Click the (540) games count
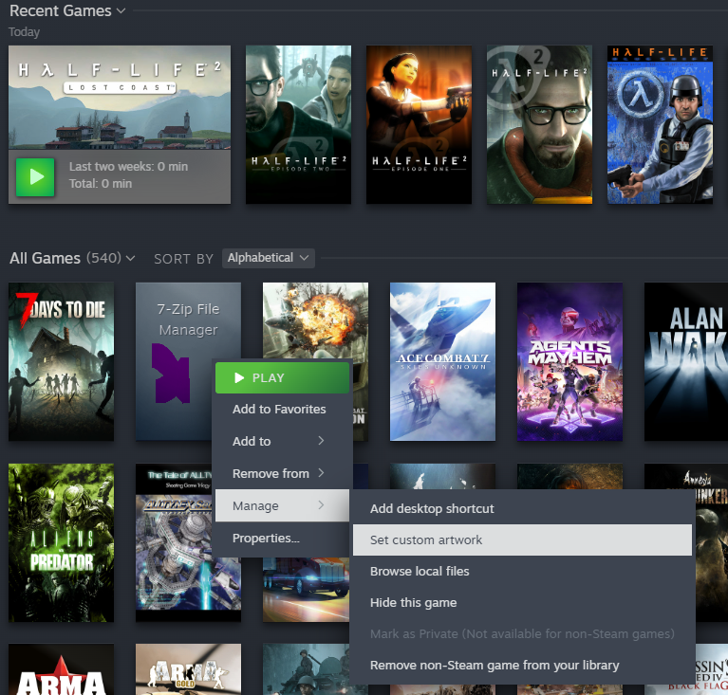Viewport: 728px width, 695px height. click(103, 258)
